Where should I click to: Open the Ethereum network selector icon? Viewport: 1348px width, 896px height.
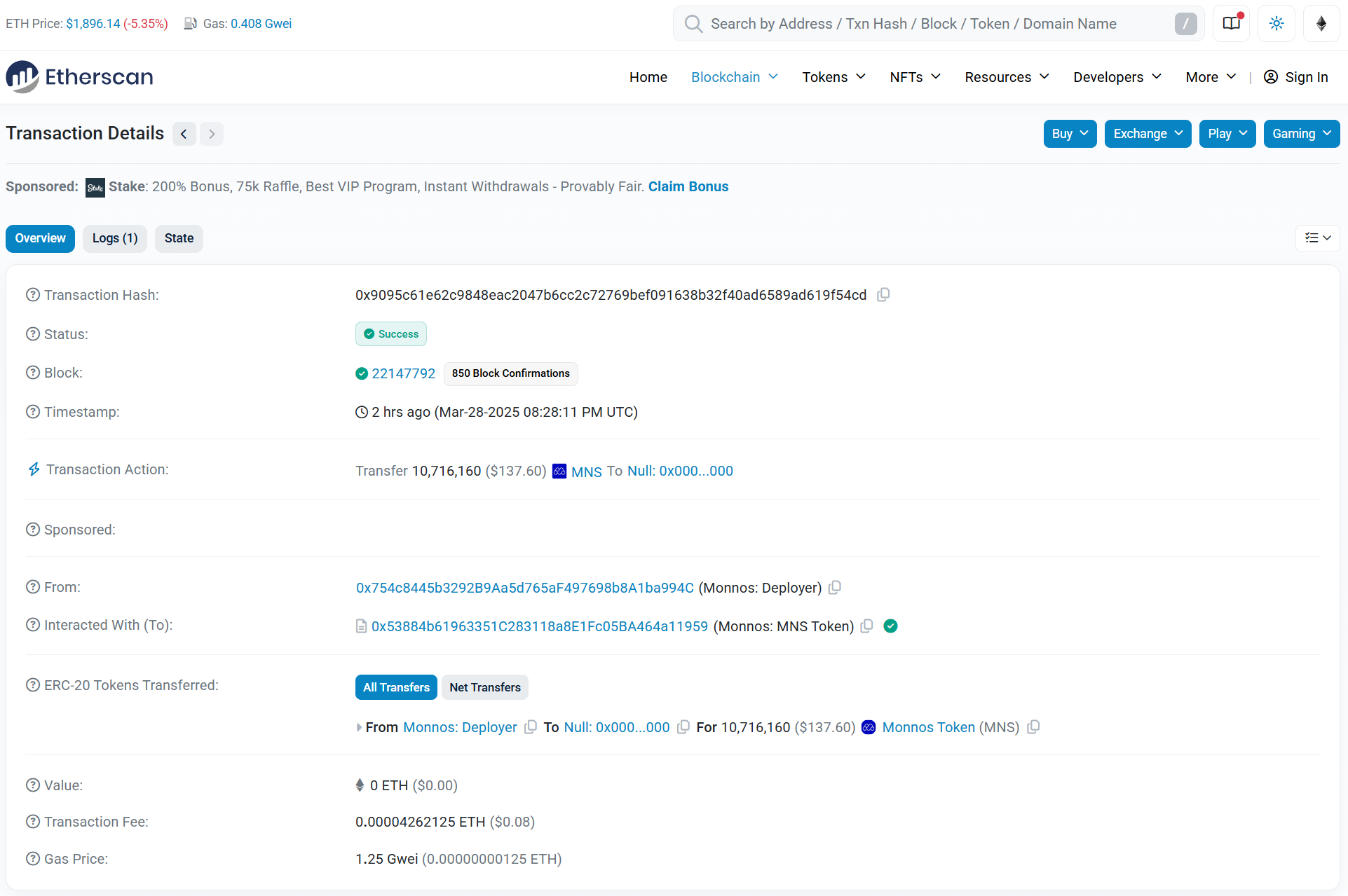(x=1321, y=24)
